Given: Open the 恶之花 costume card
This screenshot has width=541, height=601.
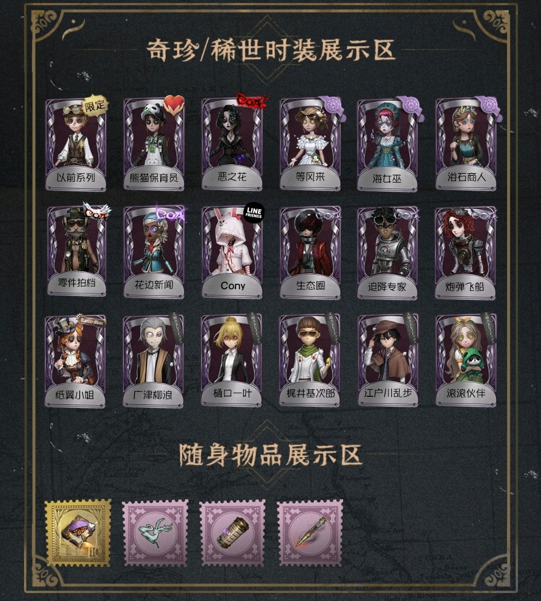Looking at the screenshot, I should [232, 144].
